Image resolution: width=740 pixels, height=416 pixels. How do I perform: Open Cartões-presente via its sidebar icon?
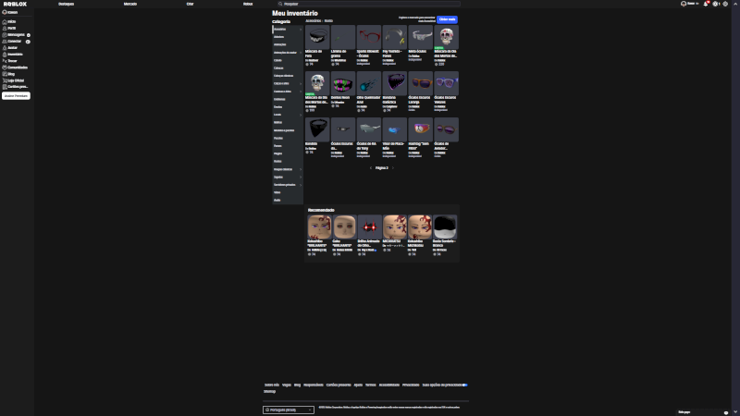[x=5, y=87]
